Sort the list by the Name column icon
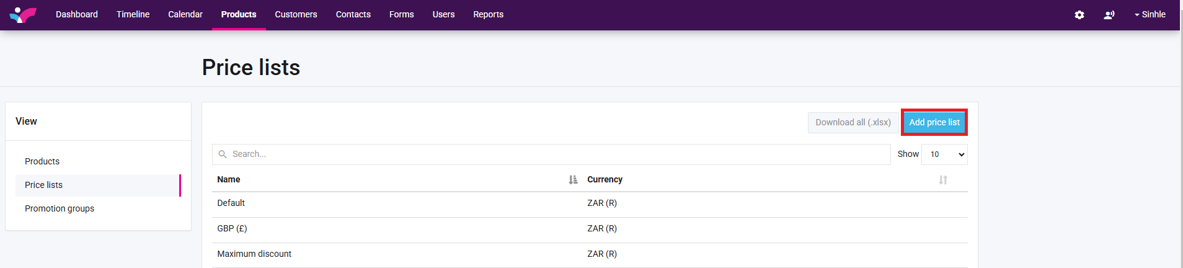This screenshot has width=1183, height=268. 573,180
